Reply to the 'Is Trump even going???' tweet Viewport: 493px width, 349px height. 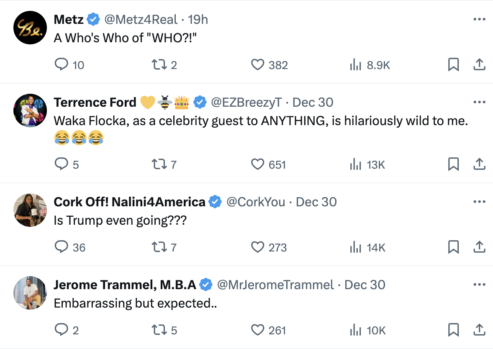point(70,247)
